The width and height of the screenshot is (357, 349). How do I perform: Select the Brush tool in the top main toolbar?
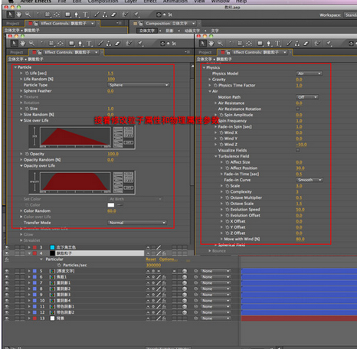tap(97, 15)
